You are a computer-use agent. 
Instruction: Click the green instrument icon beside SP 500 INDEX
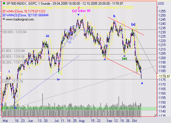click(x=4, y=3)
